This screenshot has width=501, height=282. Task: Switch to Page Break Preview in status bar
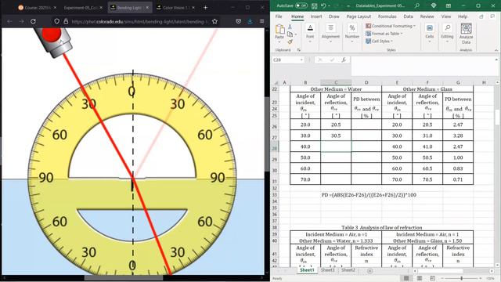coord(432,278)
